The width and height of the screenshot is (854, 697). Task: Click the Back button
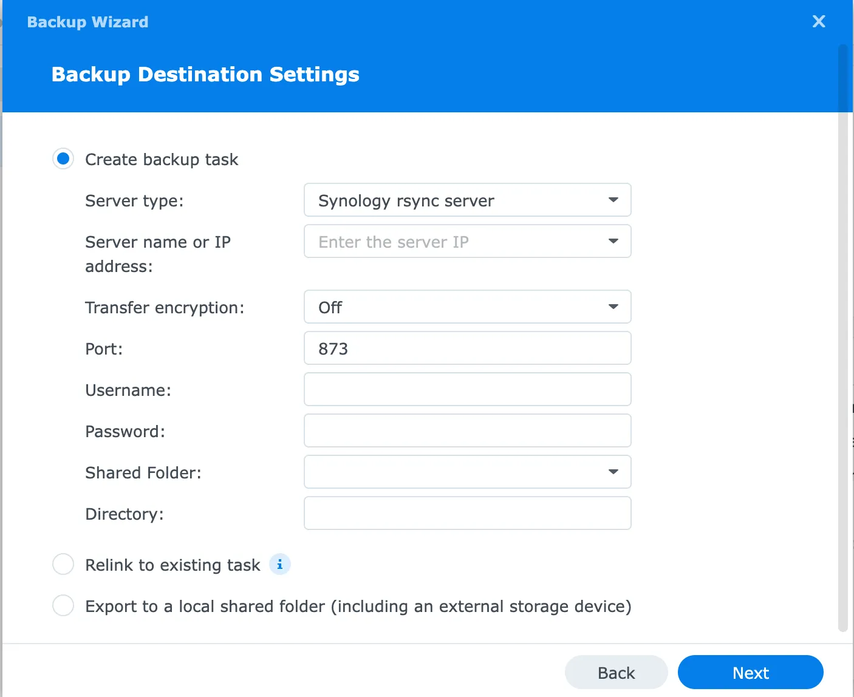pyautogui.click(x=616, y=672)
